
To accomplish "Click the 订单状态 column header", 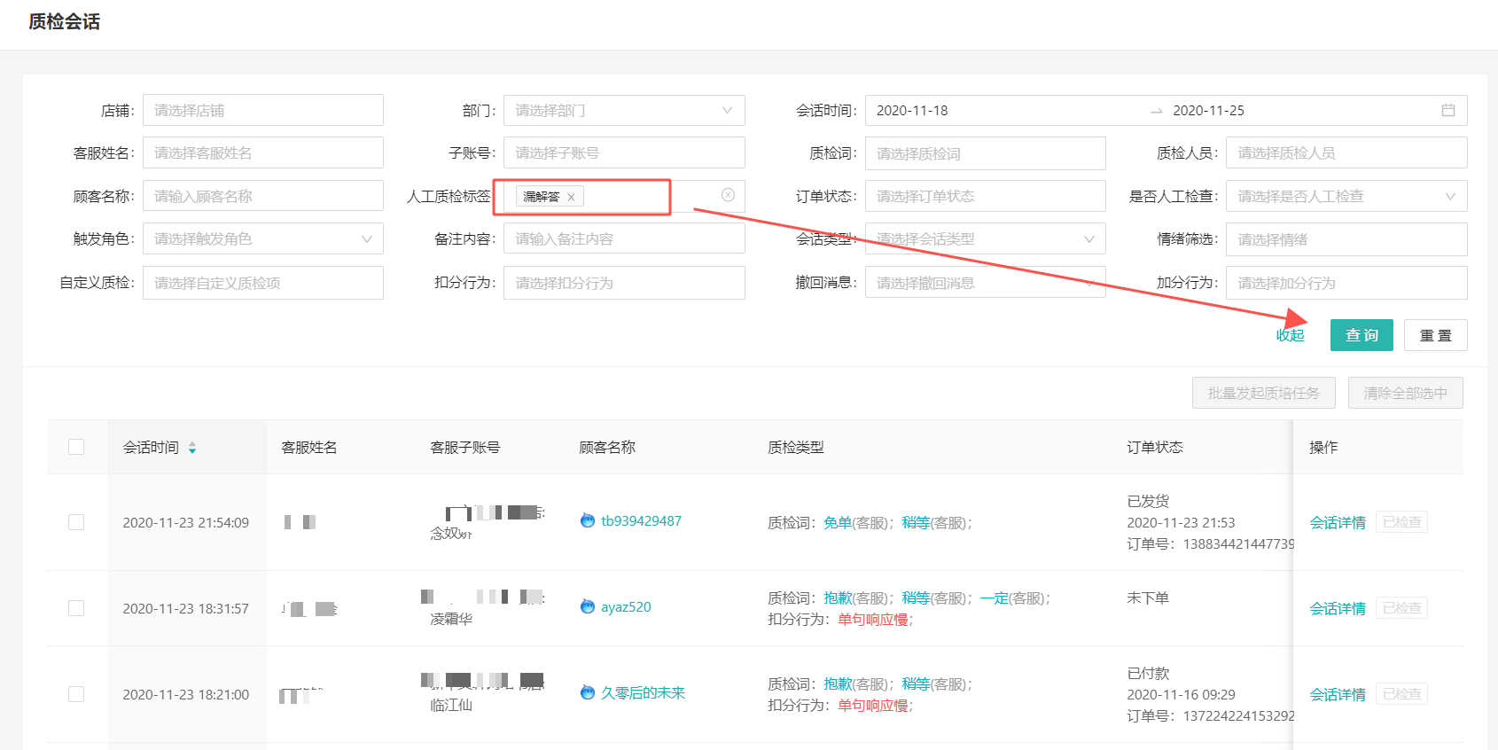I will click(x=1155, y=447).
